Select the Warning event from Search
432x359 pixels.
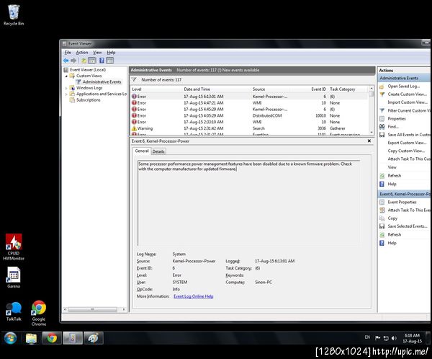pyautogui.click(x=249, y=128)
